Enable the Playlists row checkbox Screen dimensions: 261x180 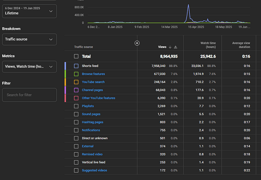point(76,106)
